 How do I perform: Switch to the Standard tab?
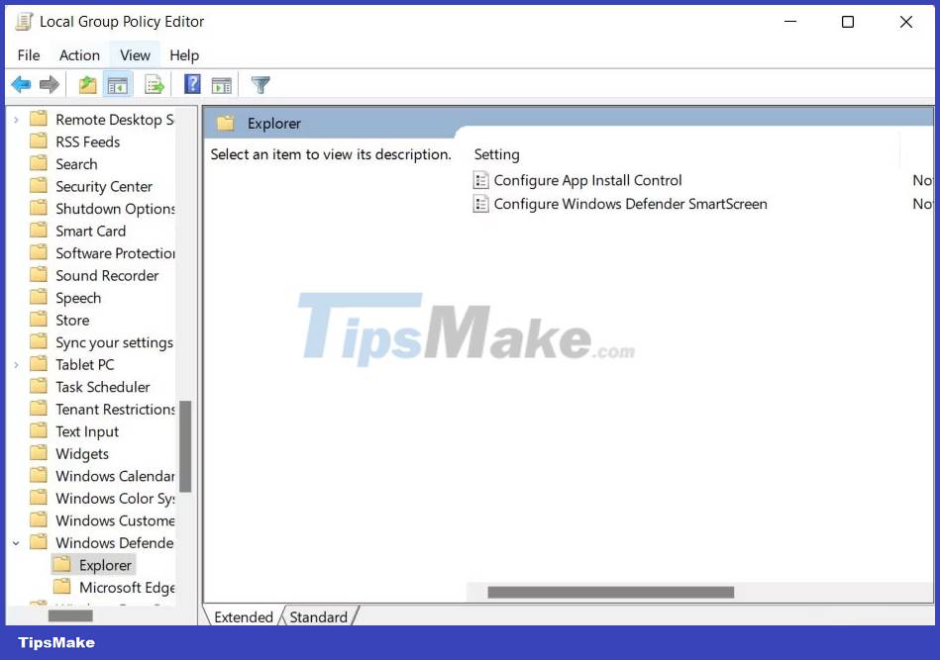317,616
